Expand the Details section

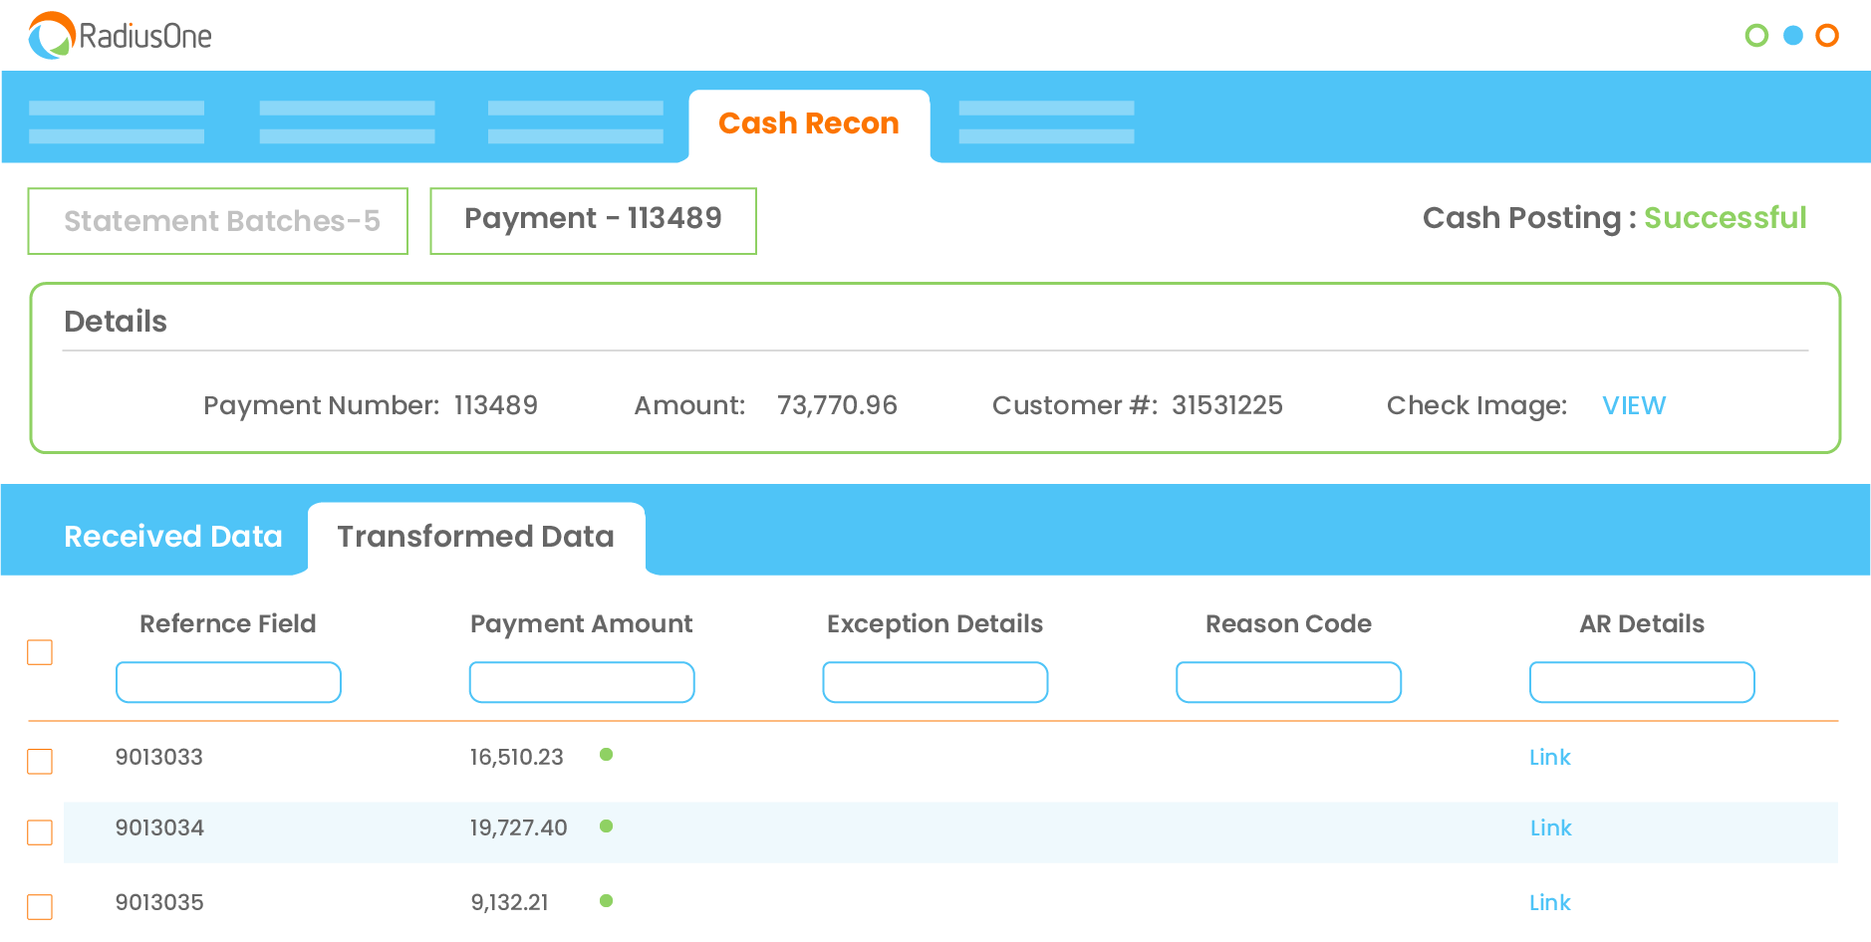click(115, 321)
